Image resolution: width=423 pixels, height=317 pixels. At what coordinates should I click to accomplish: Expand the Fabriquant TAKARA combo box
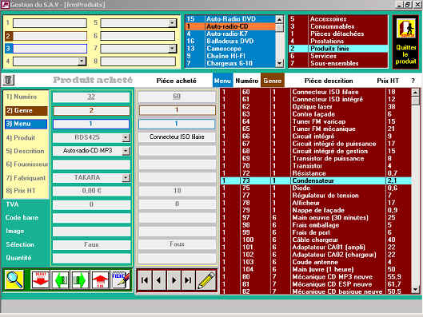click(126, 178)
